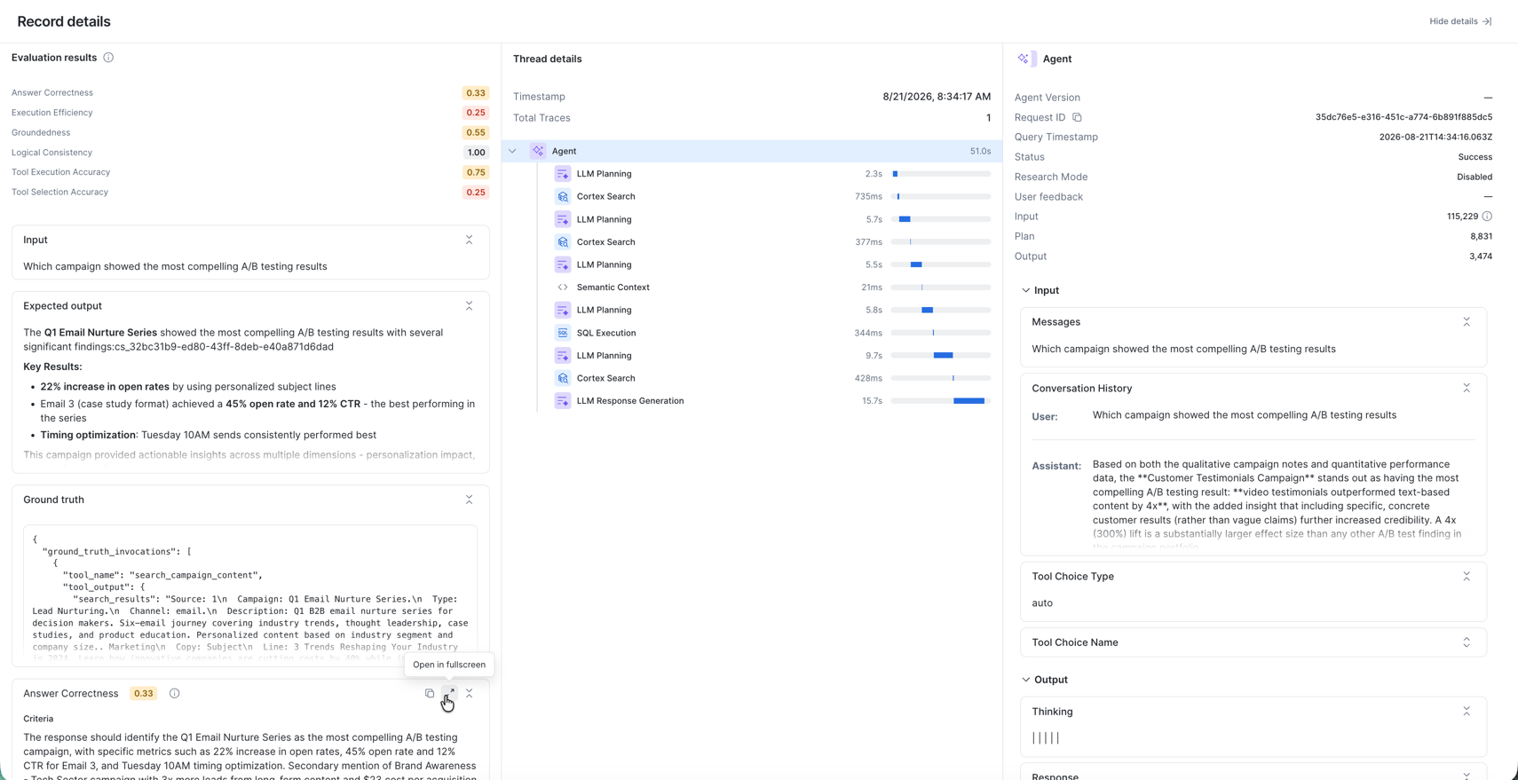The height and width of the screenshot is (780, 1518).
Task: Click the Answer Correctness 0.33 score in the results list
Action: click(x=476, y=93)
